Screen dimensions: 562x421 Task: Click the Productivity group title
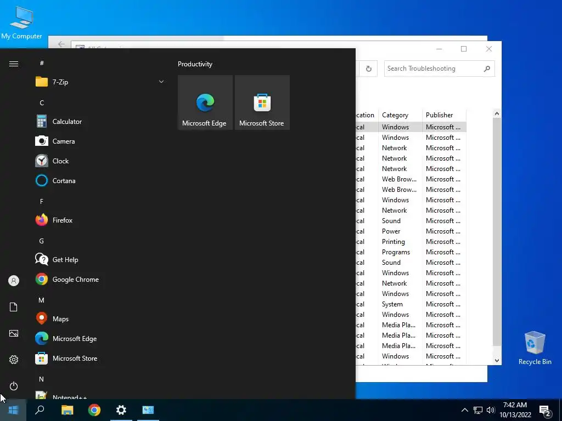click(x=195, y=64)
